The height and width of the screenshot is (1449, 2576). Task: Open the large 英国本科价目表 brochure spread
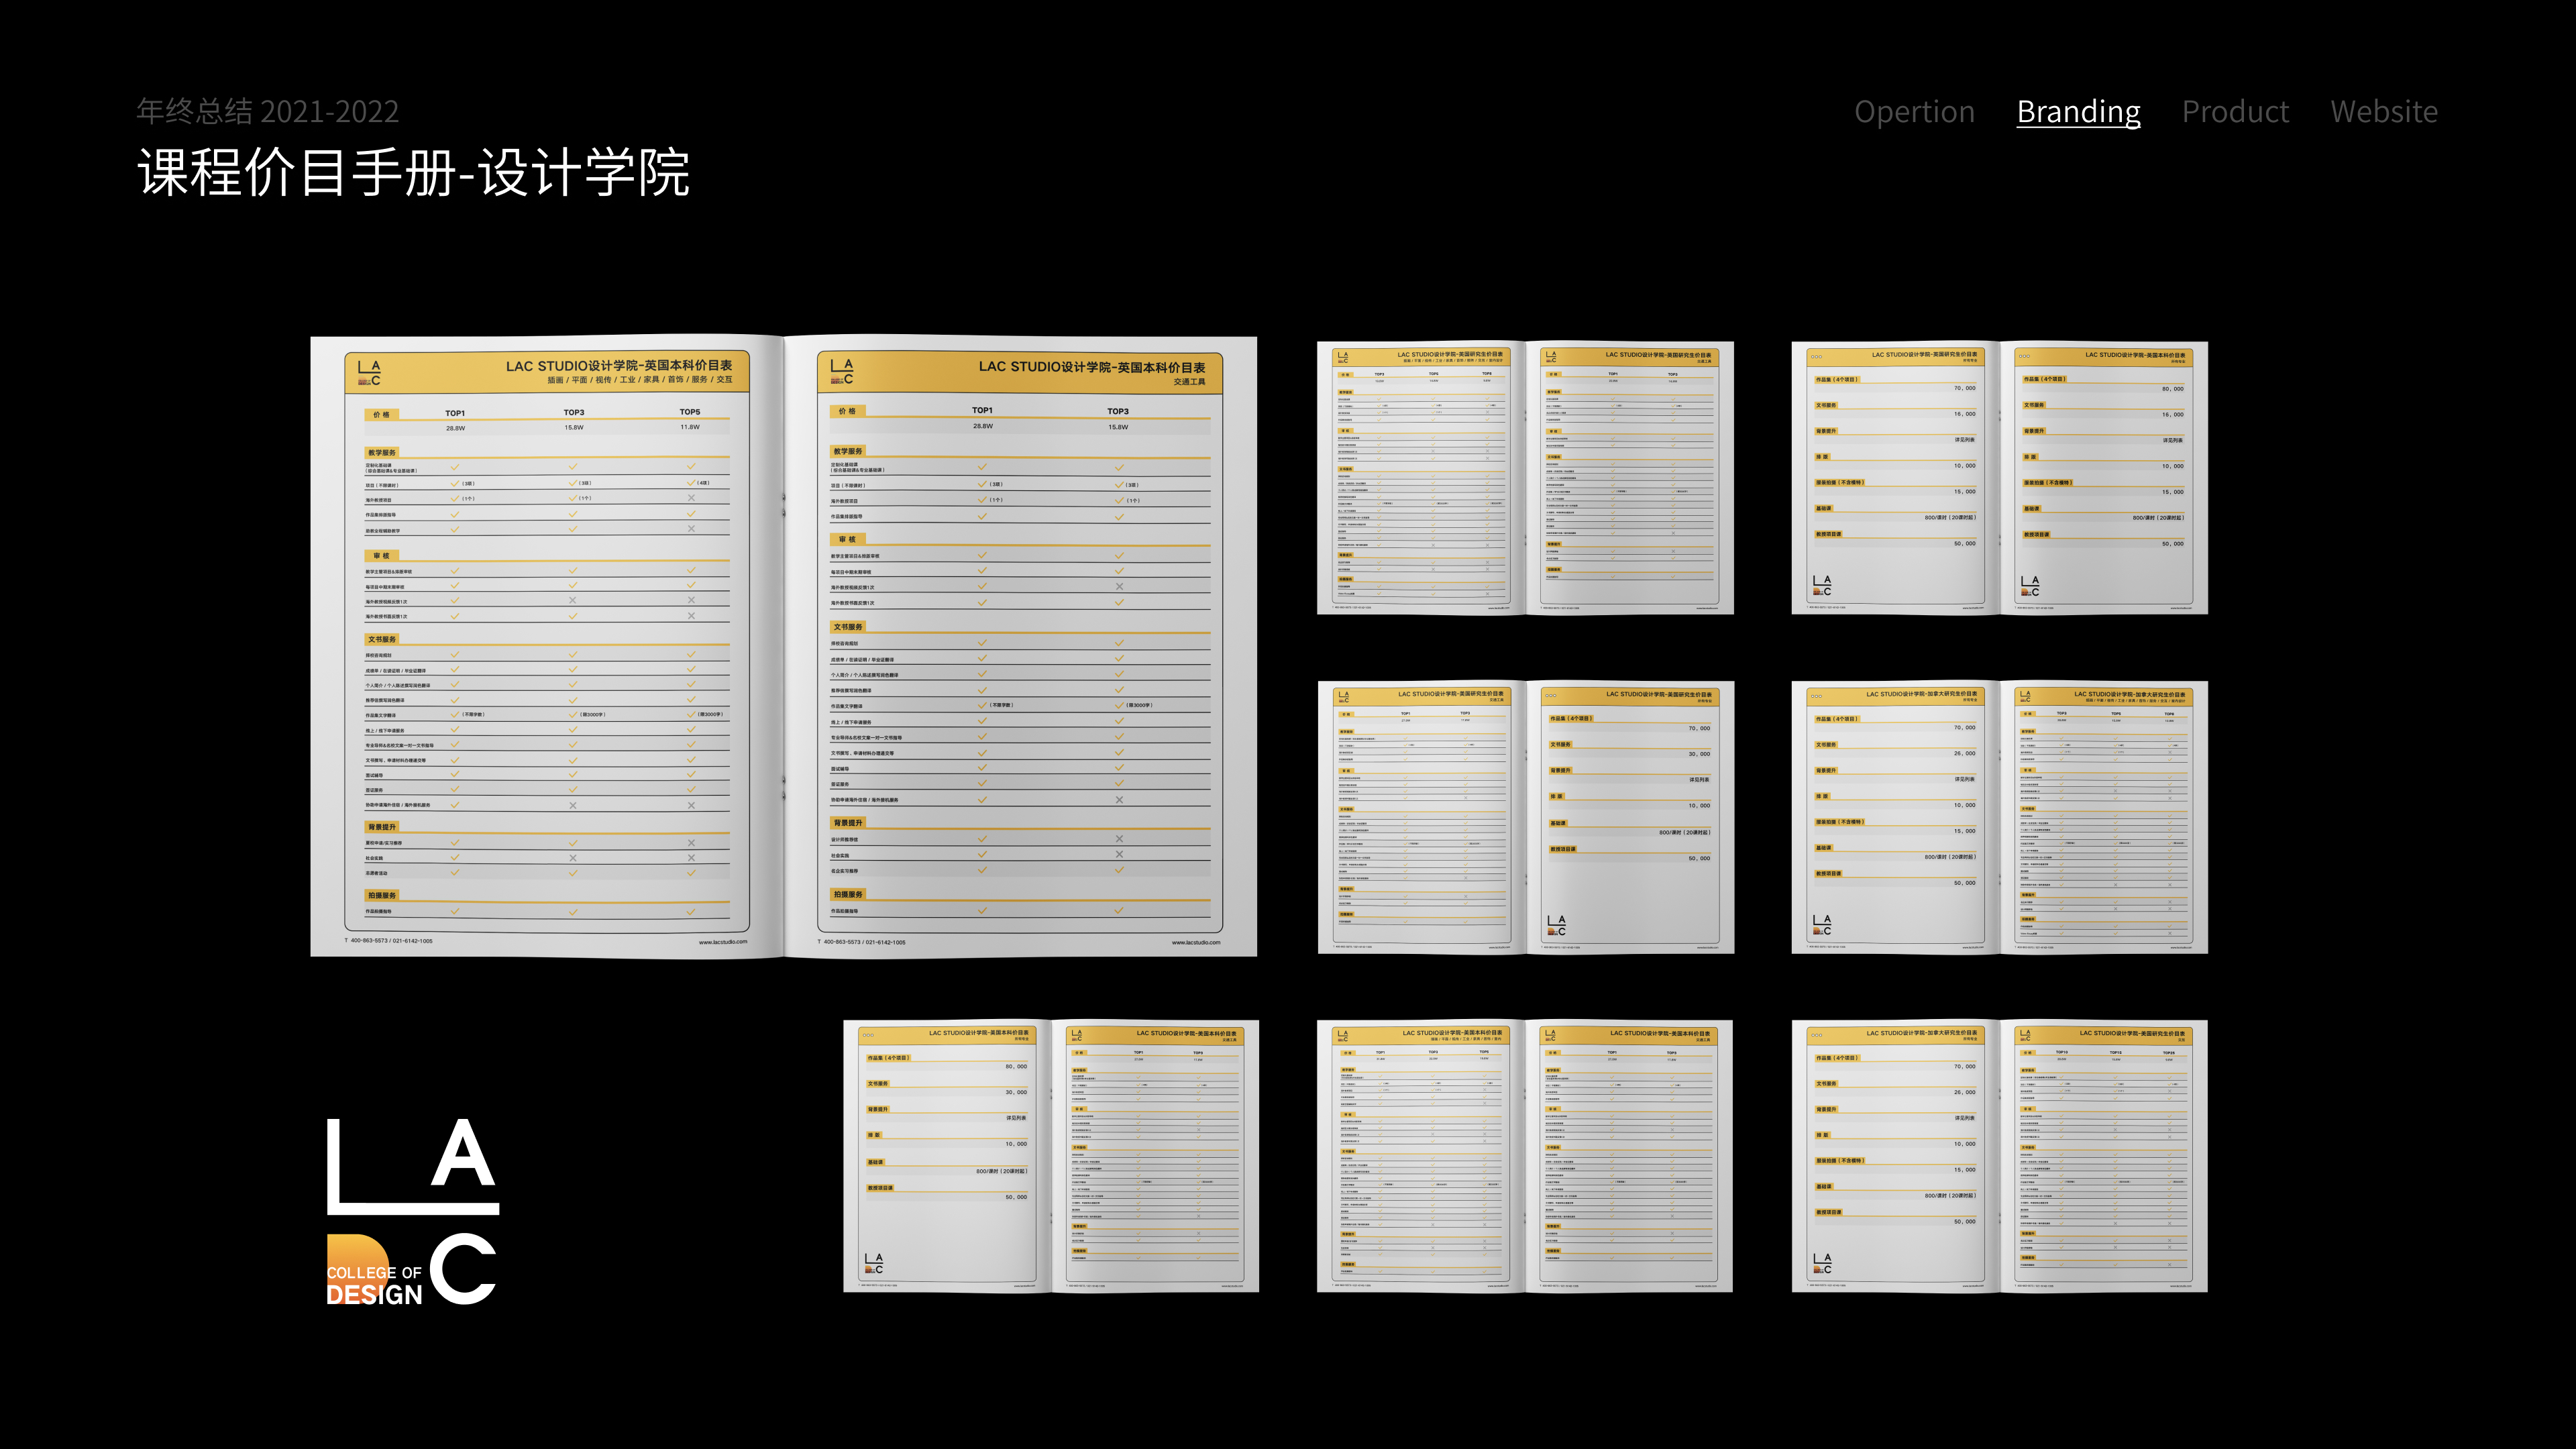(783, 646)
